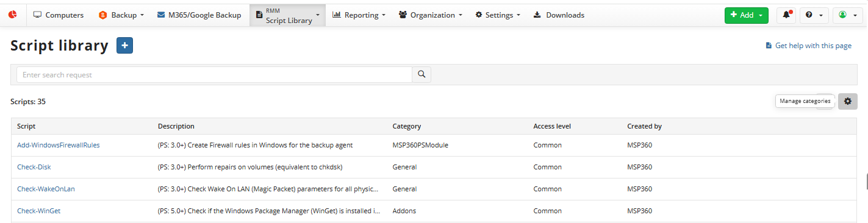The width and height of the screenshot is (868, 223).
Task: Click the Enter search request field
Action: pos(214,74)
